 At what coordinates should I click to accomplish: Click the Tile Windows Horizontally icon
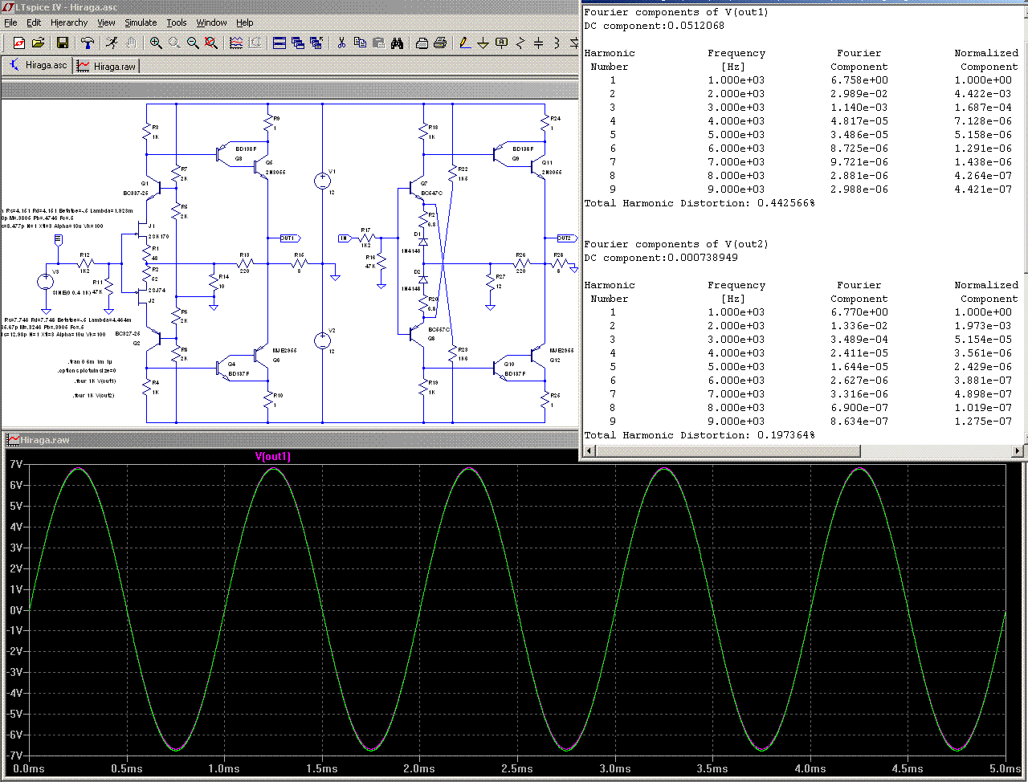click(279, 43)
